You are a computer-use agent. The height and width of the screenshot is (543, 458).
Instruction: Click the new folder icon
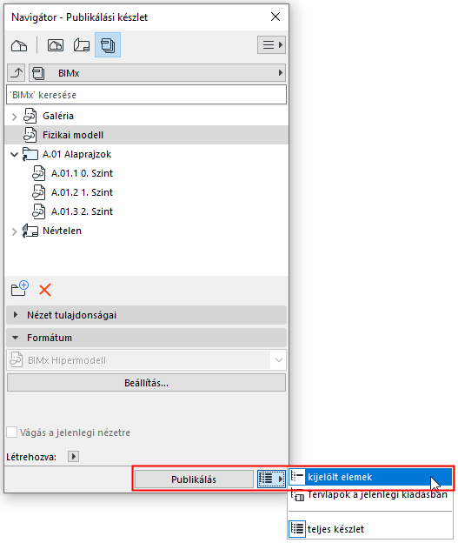click(19, 289)
